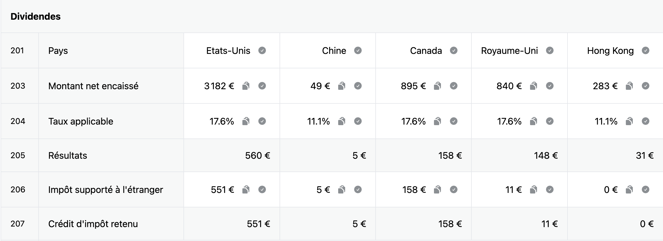Copy the Etats-Unis net amount 3182 €

[246, 86]
